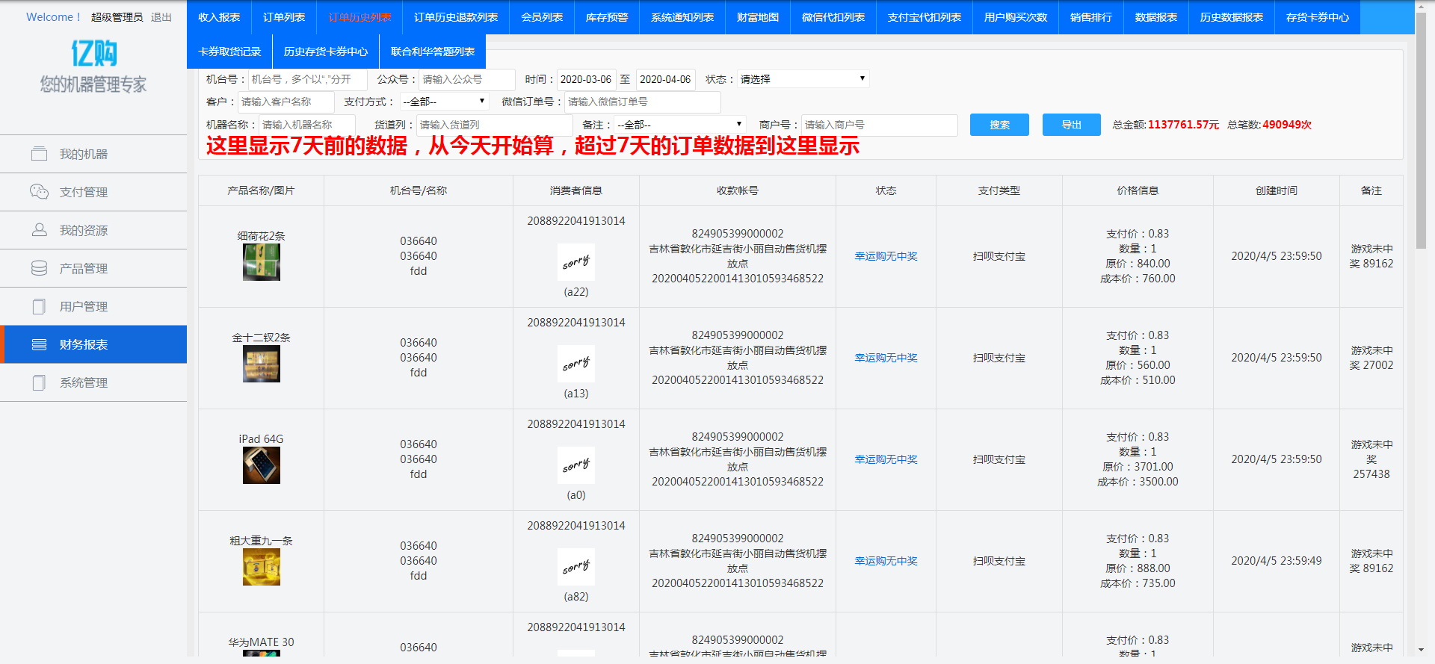Click the 我的资源 user icon
Image resolution: width=1435 pixels, height=664 pixels.
click(x=40, y=230)
